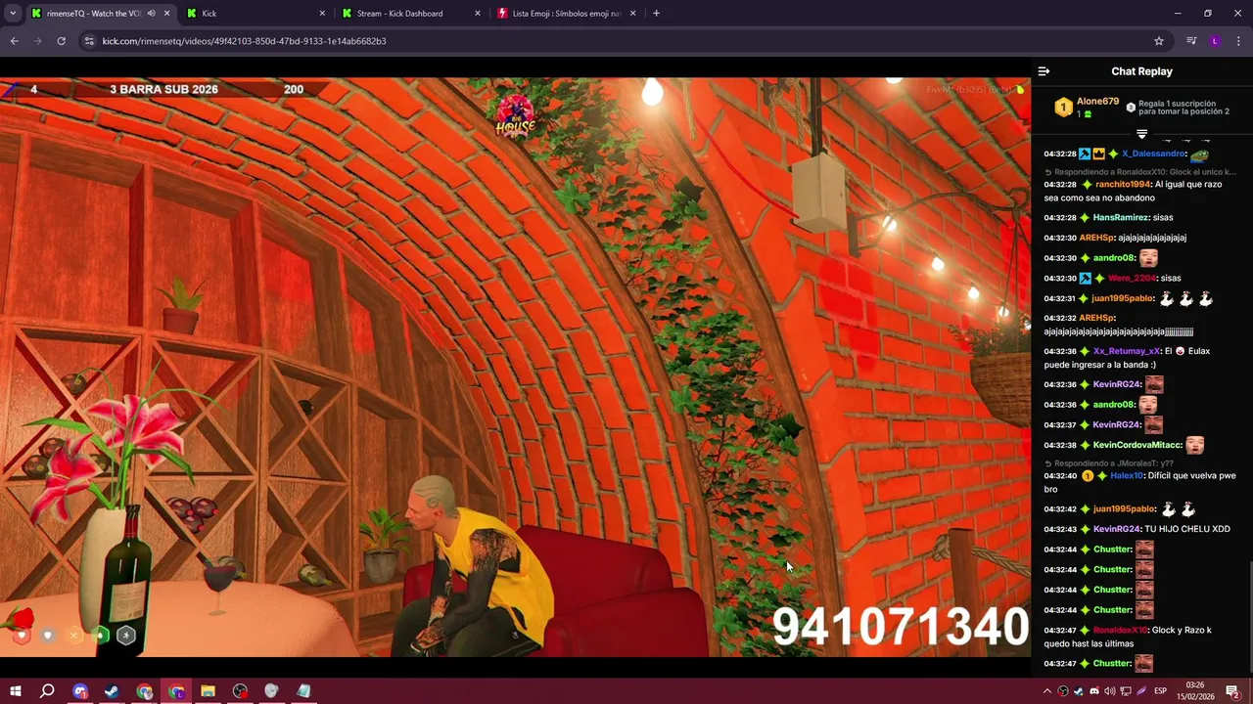Screen dimensions: 1253x704
Task: Open Discord from the taskbar
Action: [x=80, y=691]
